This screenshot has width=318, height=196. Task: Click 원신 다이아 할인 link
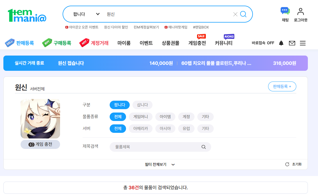pos(116,27)
